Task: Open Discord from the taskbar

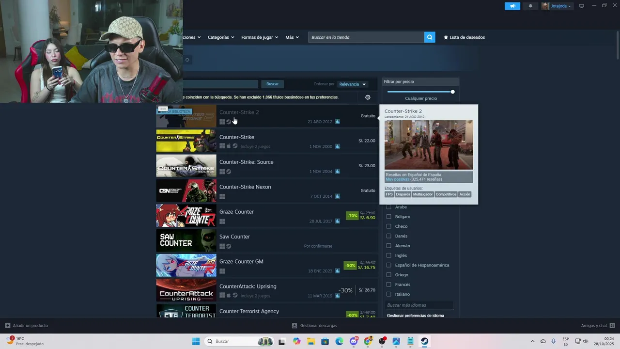Action: [354, 341]
